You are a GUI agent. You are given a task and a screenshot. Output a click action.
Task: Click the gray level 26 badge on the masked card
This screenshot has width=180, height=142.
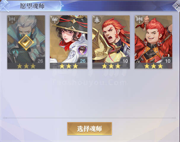40,61
